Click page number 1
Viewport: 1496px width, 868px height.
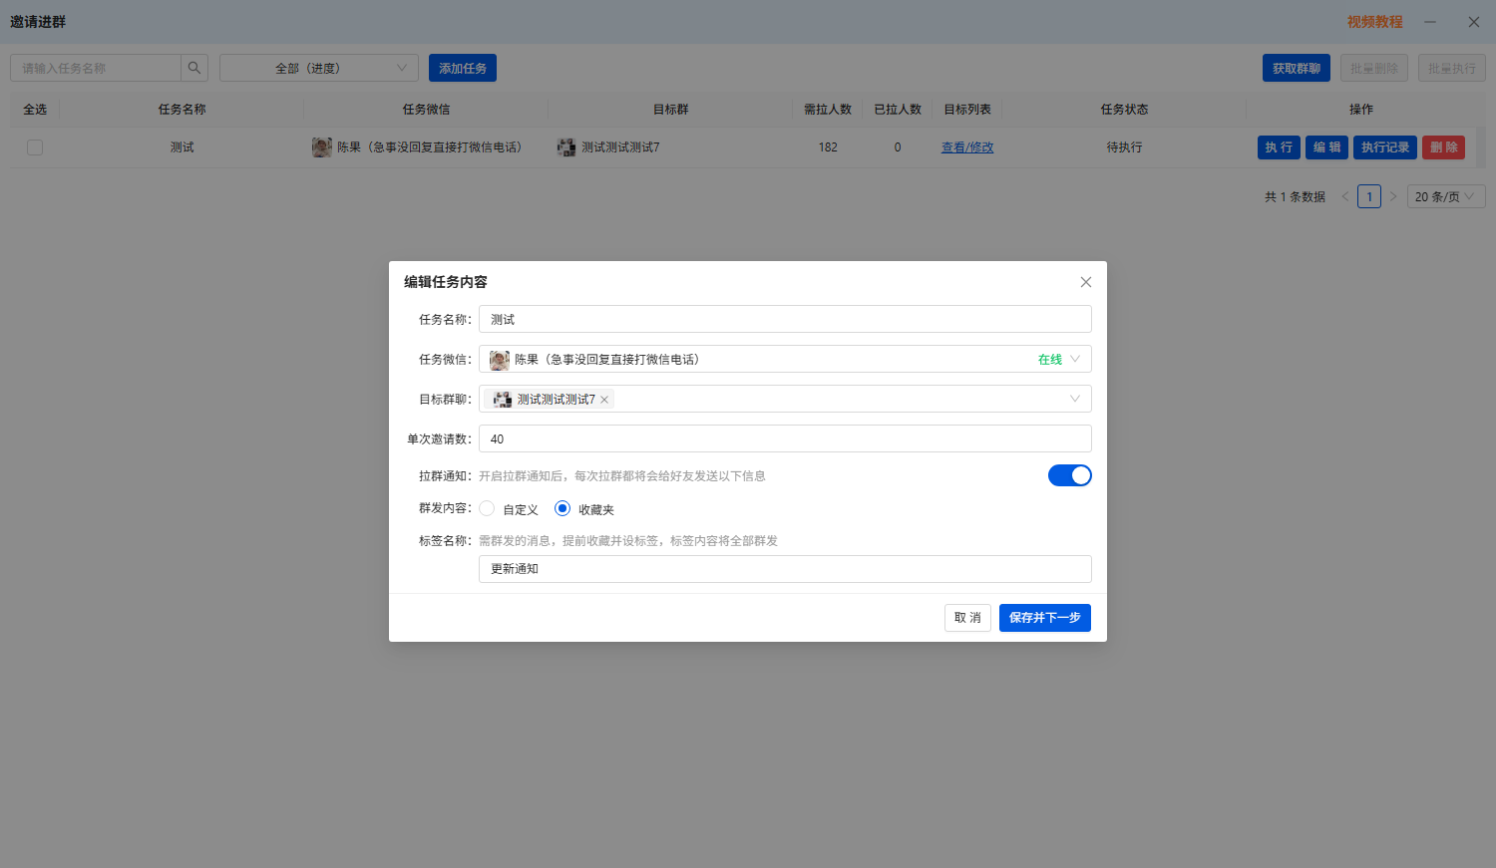tap(1369, 196)
